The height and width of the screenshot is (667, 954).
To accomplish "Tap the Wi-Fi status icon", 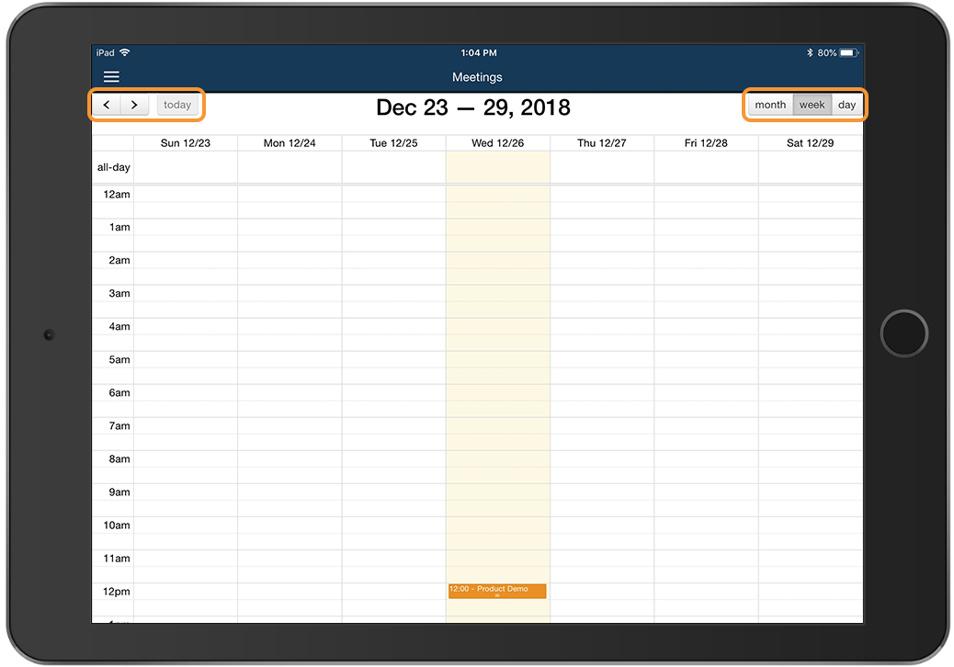I will [x=125, y=52].
